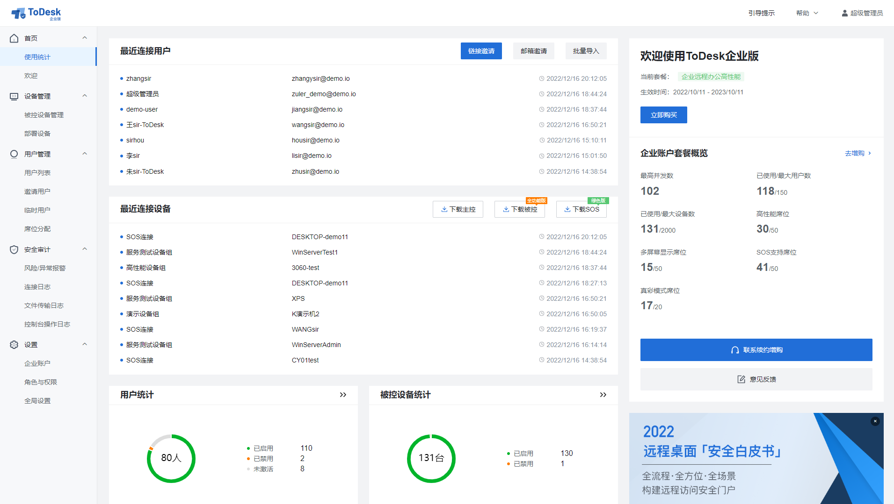Click the 设置 gear icon
The width and height of the screenshot is (894, 504).
tap(14, 345)
